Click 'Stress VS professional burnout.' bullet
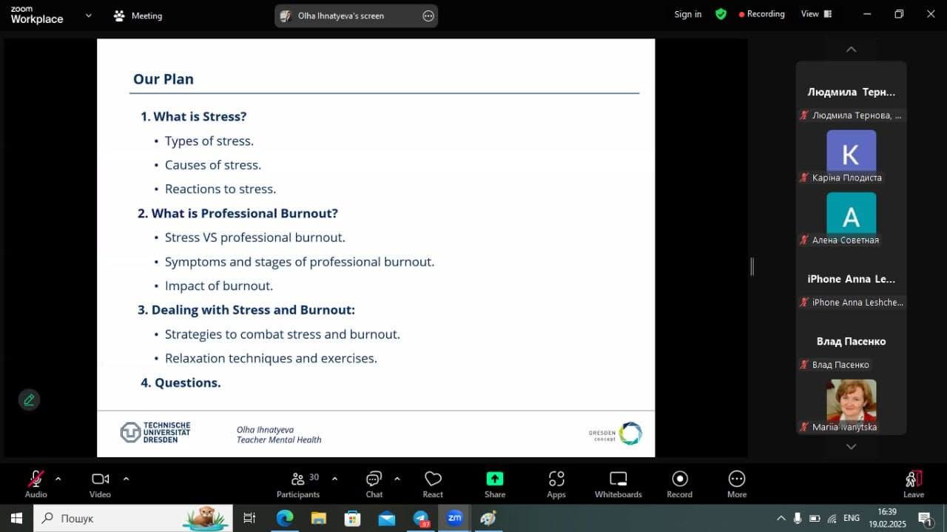This screenshot has width=947, height=532. point(255,238)
